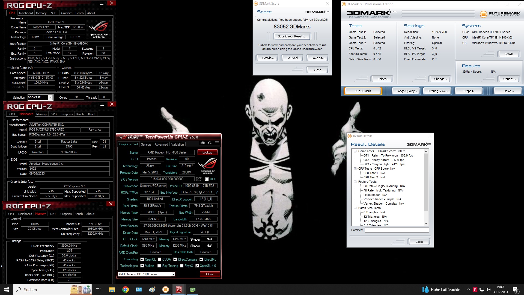Click the ROG logo in CPU-Z CPU window
This screenshot has height=295, width=524.
(99, 29)
